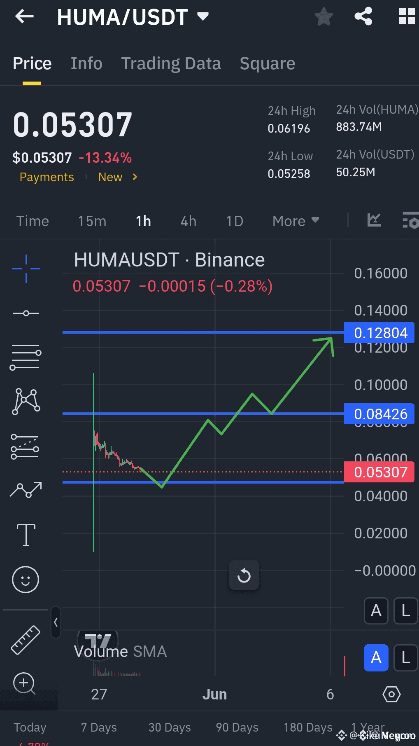Viewport: 419px width, 746px height.
Task: Select the Fibonacci retracement lines tool
Action: point(26,357)
